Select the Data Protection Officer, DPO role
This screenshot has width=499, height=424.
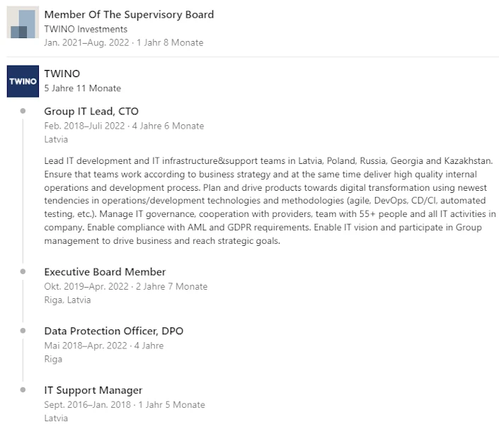113,331
